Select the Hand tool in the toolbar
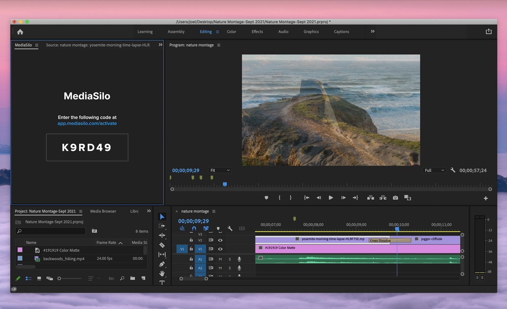Screen dimensions: 507x309 click(x=162, y=274)
